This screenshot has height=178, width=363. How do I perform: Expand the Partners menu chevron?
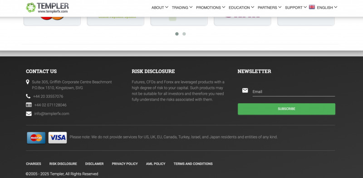tap(280, 7)
